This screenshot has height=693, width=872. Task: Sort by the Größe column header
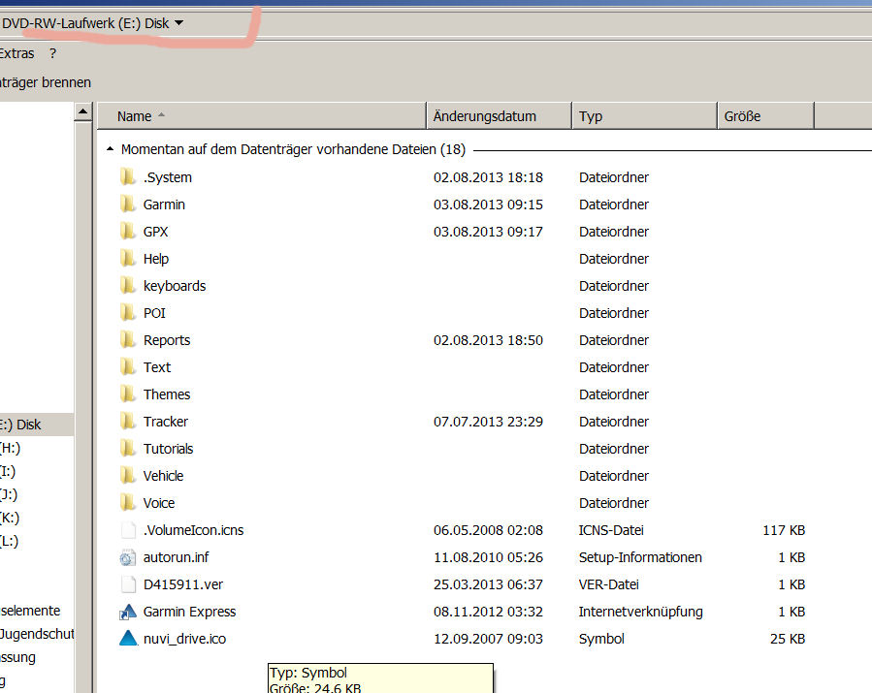pos(743,116)
